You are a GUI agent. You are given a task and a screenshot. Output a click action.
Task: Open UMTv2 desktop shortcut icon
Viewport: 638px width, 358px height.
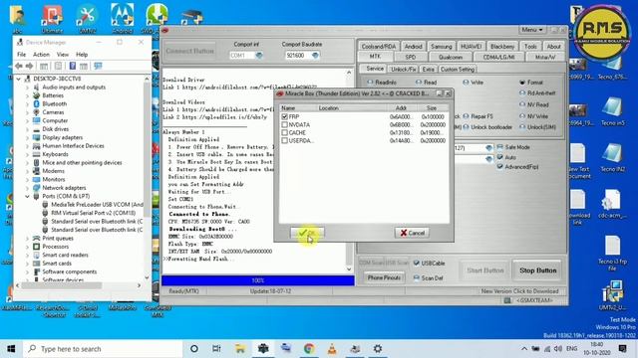pyautogui.click(x=612, y=295)
